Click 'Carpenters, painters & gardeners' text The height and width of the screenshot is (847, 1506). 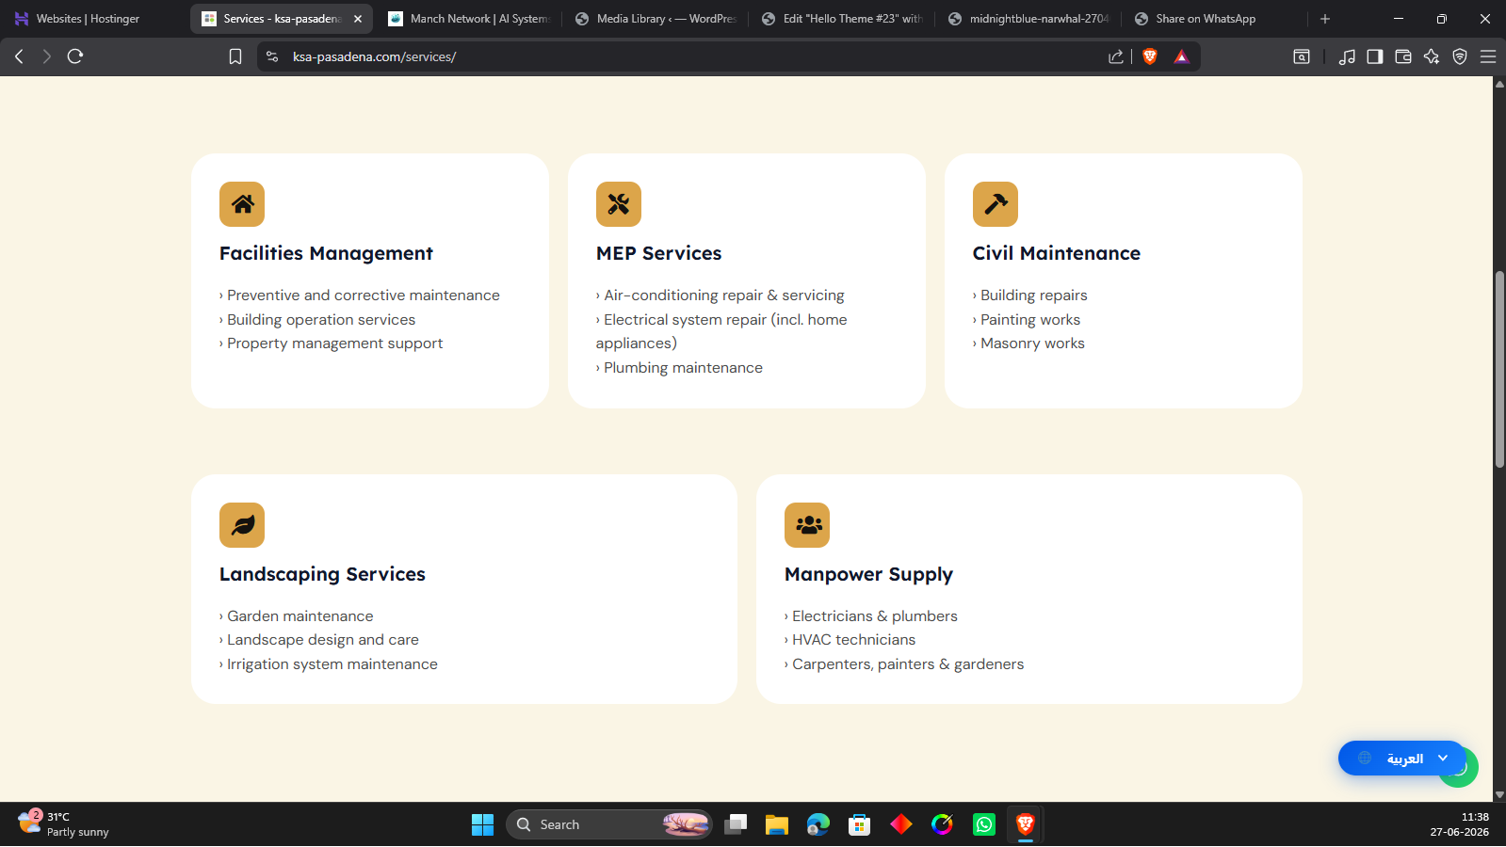[x=908, y=664]
